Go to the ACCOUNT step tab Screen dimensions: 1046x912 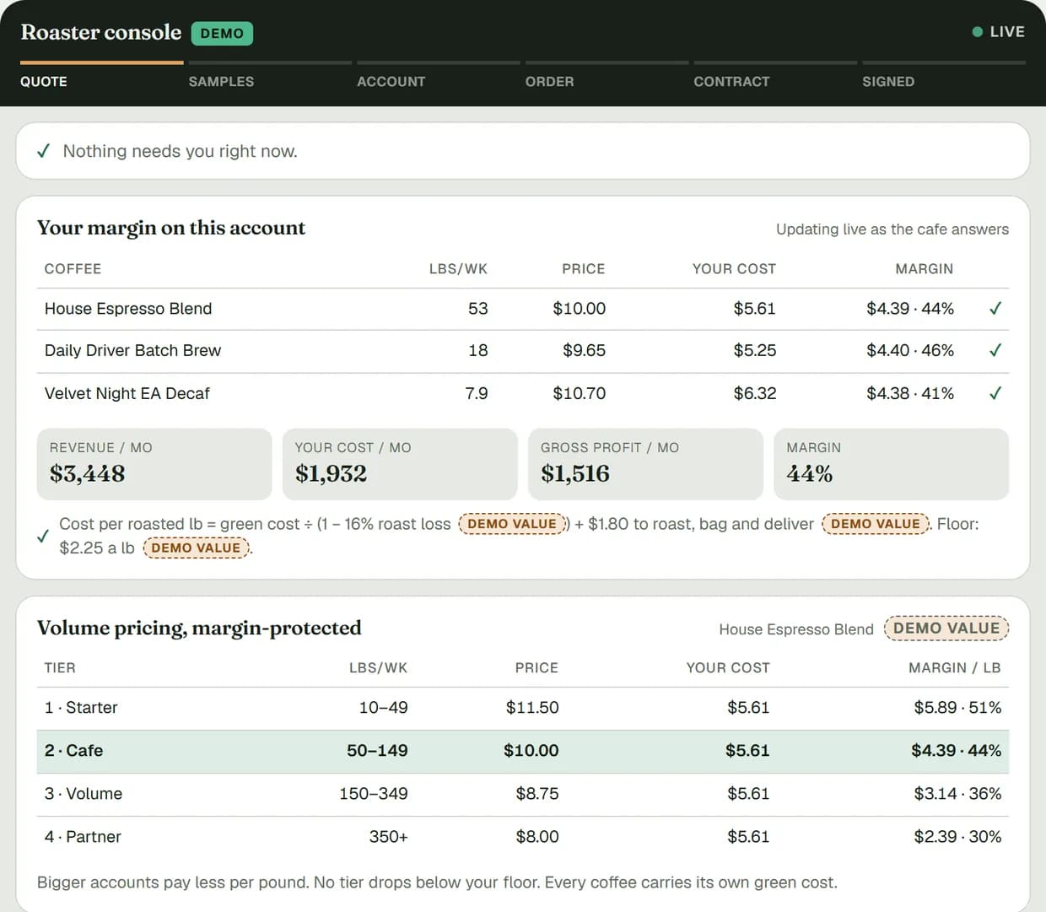click(439, 76)
